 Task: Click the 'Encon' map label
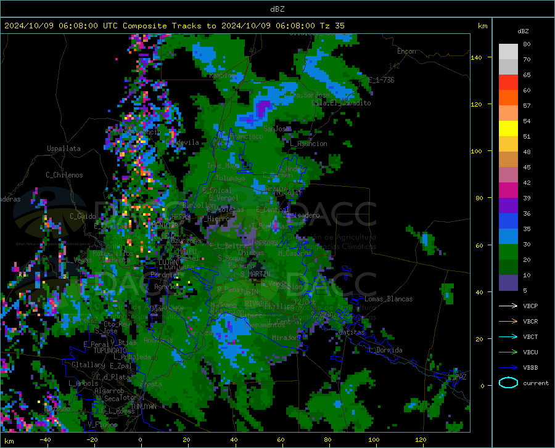click(x=406, y=51)
